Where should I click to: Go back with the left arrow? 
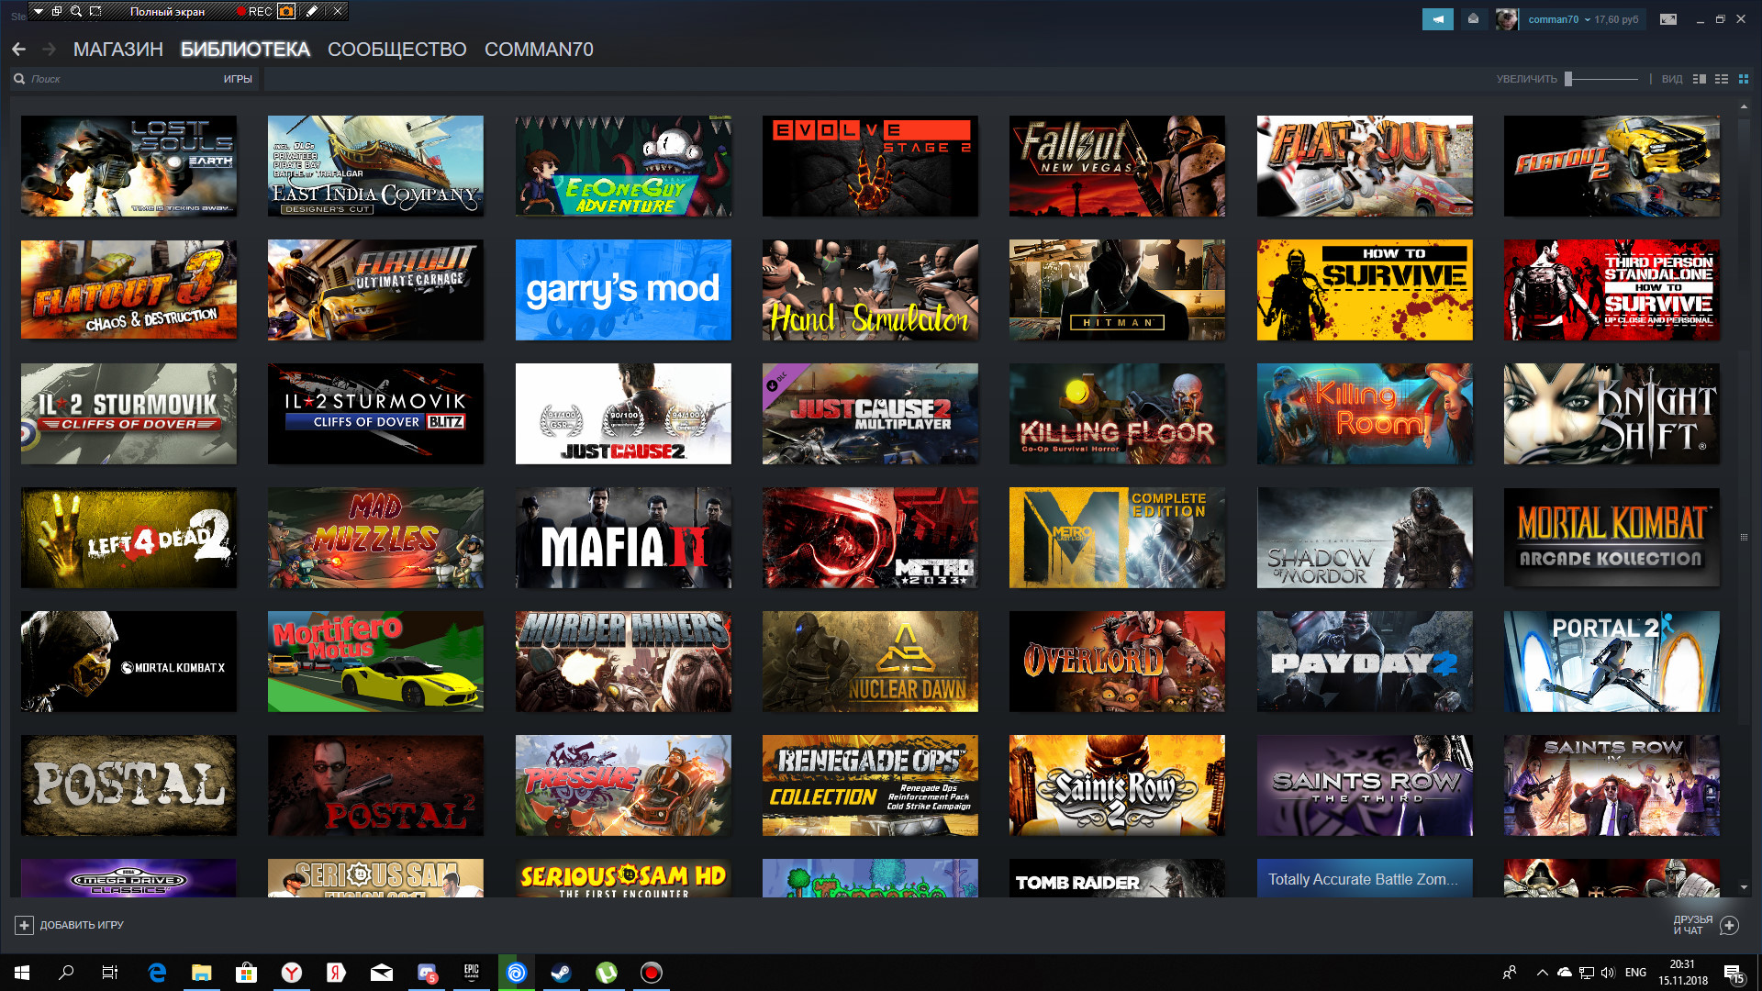tap(18, 50)
